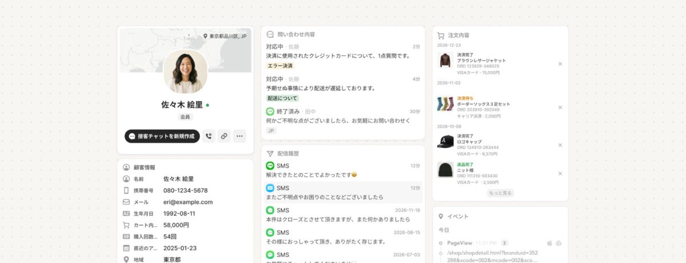
Task: Start a new customer service chat
Action: (x=162, y=136)
